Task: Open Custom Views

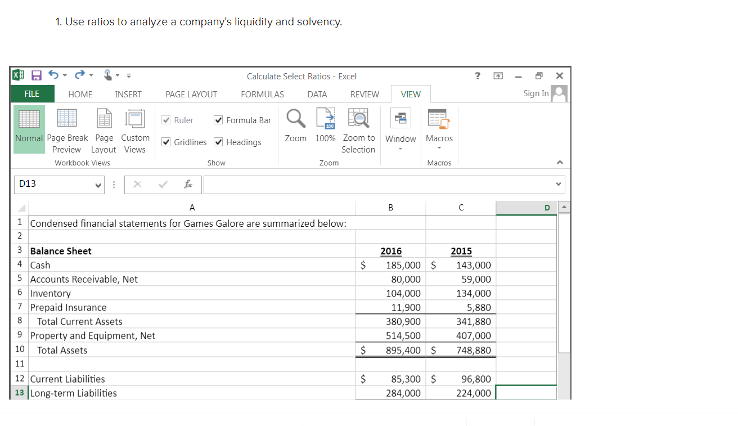Action: coord(135,130)
